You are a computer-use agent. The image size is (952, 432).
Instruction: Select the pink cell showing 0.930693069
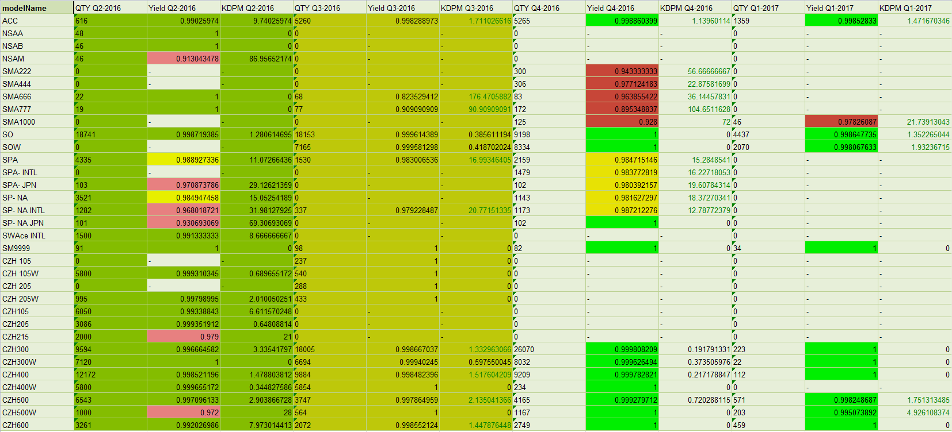tap(184, 223)
